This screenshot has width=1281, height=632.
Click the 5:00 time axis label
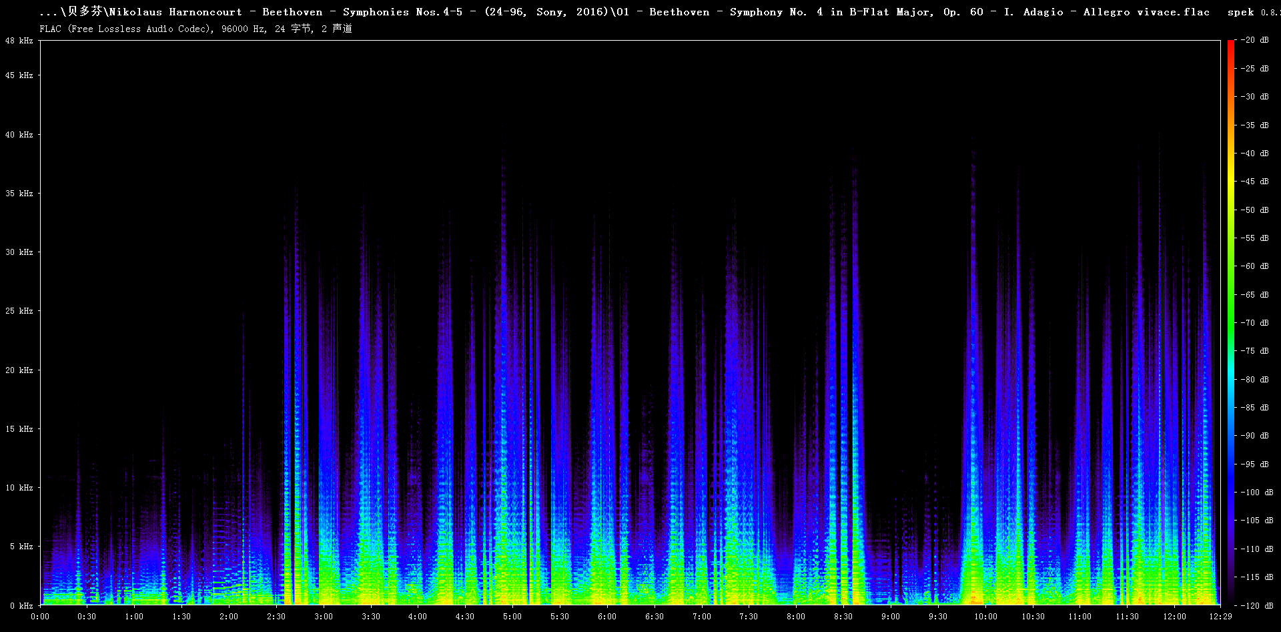[512, 617]
